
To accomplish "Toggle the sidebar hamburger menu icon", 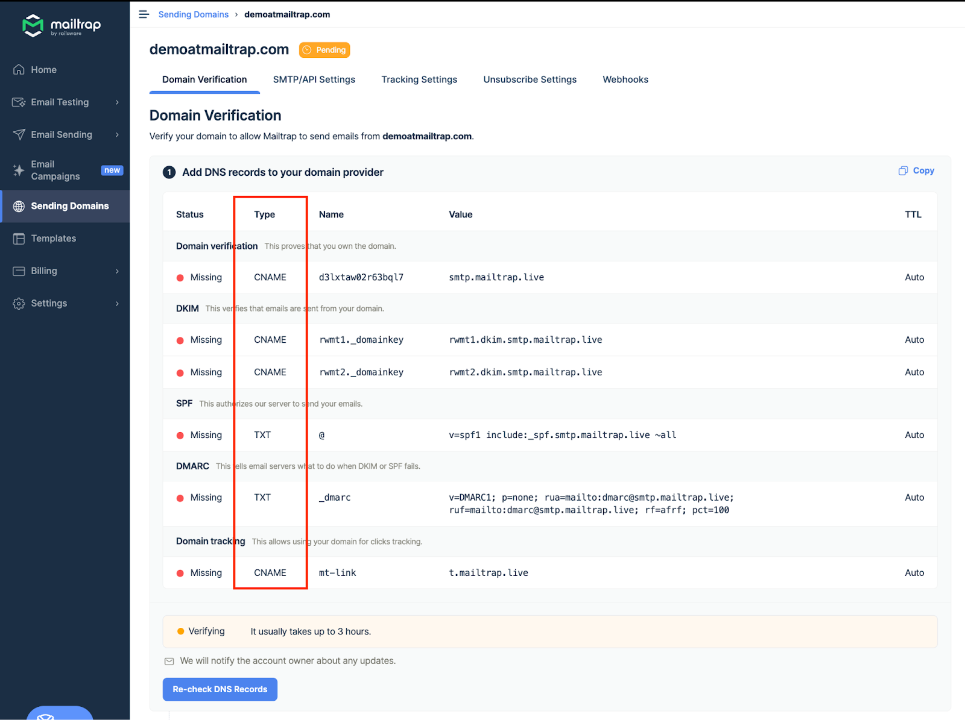I will click(144, 14).
